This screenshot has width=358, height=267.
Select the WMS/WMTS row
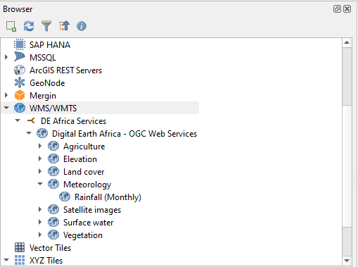coord(100,108)
